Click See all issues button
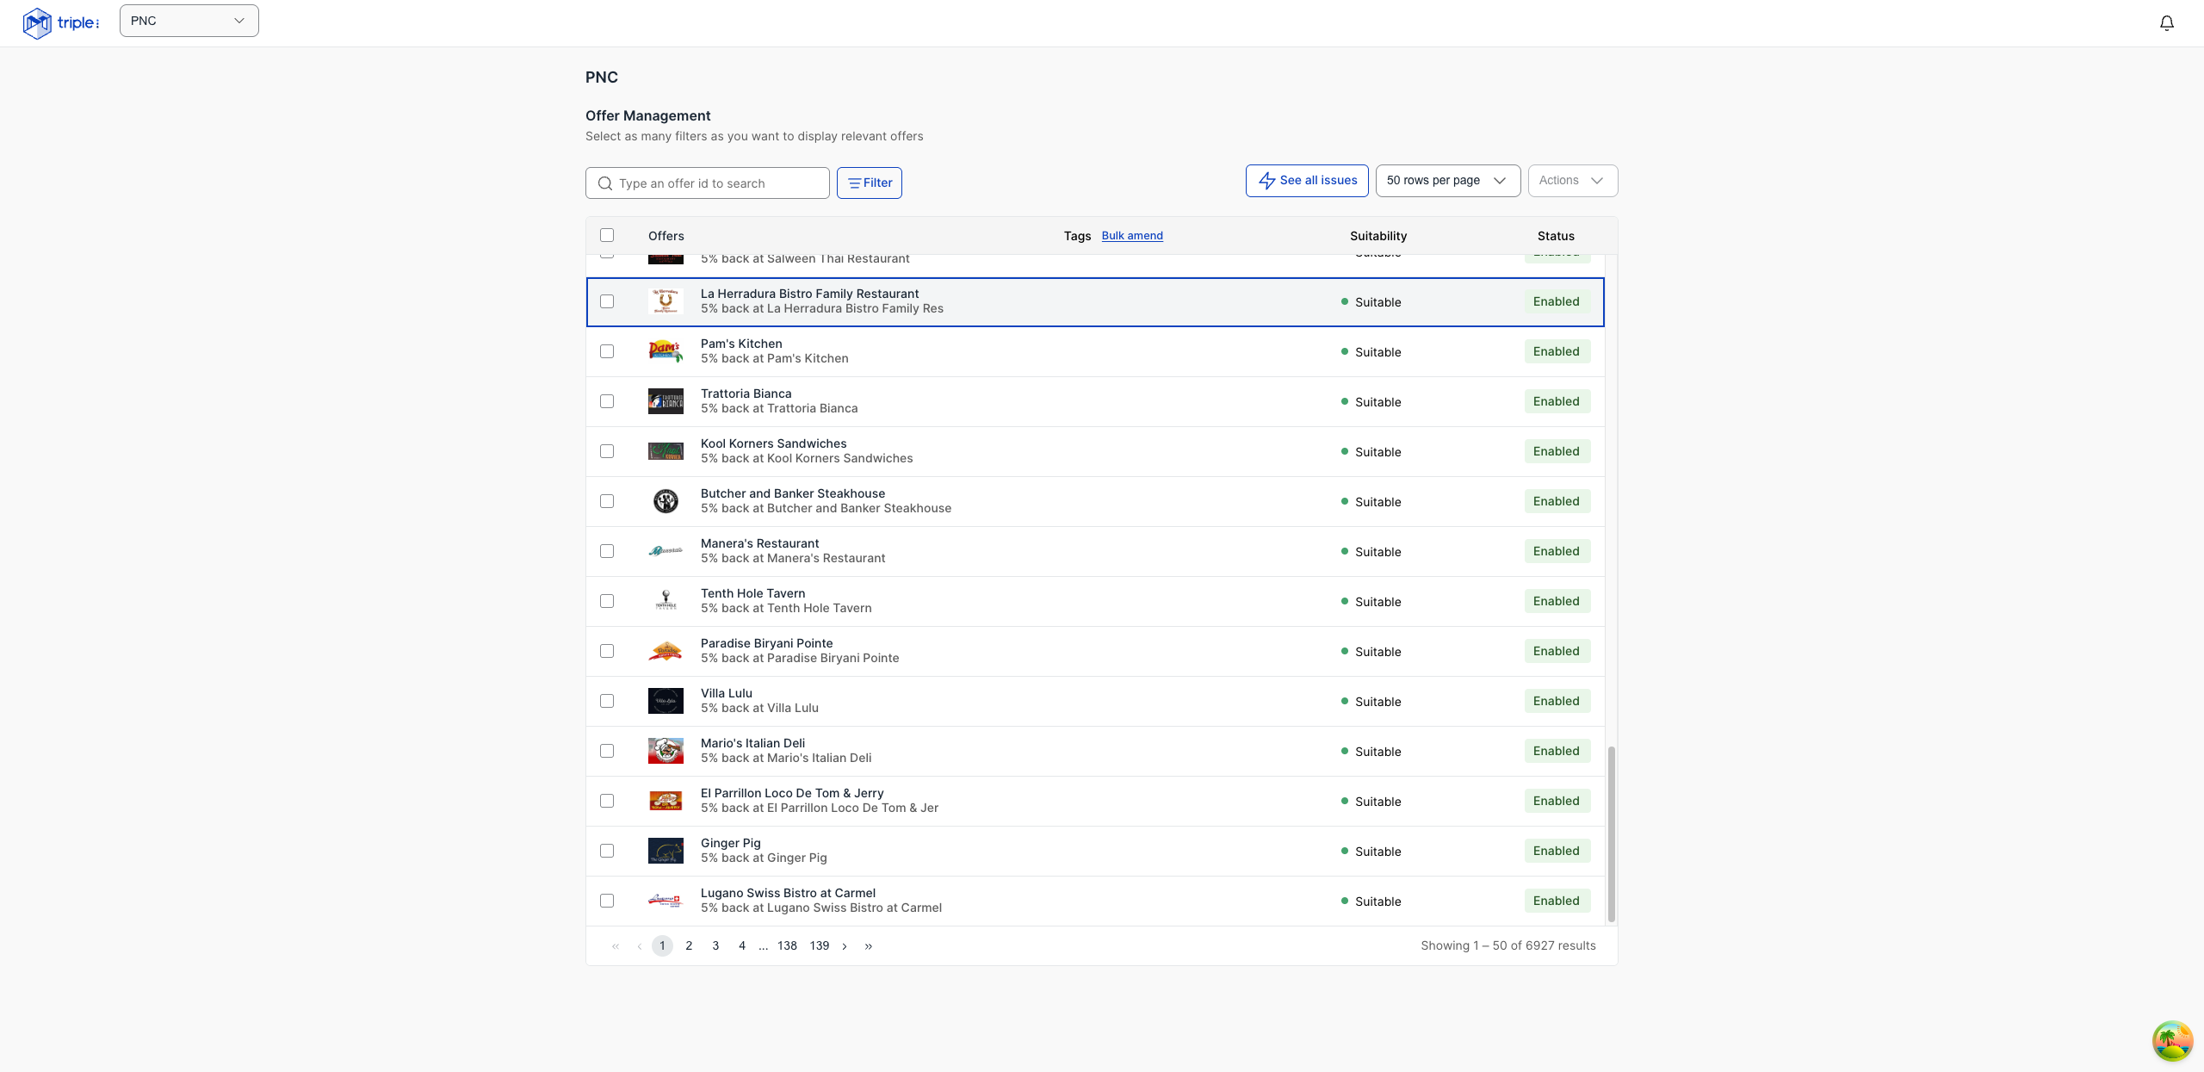The width and height of the screenshot is (2204, 1072). [1307, 181]
